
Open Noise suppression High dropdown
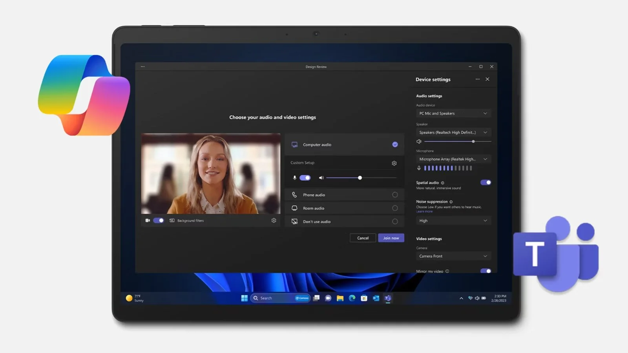453,221
